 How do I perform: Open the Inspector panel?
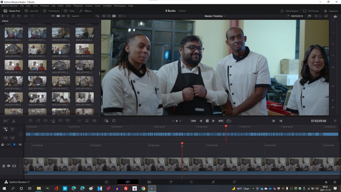(x=331, y=11)
